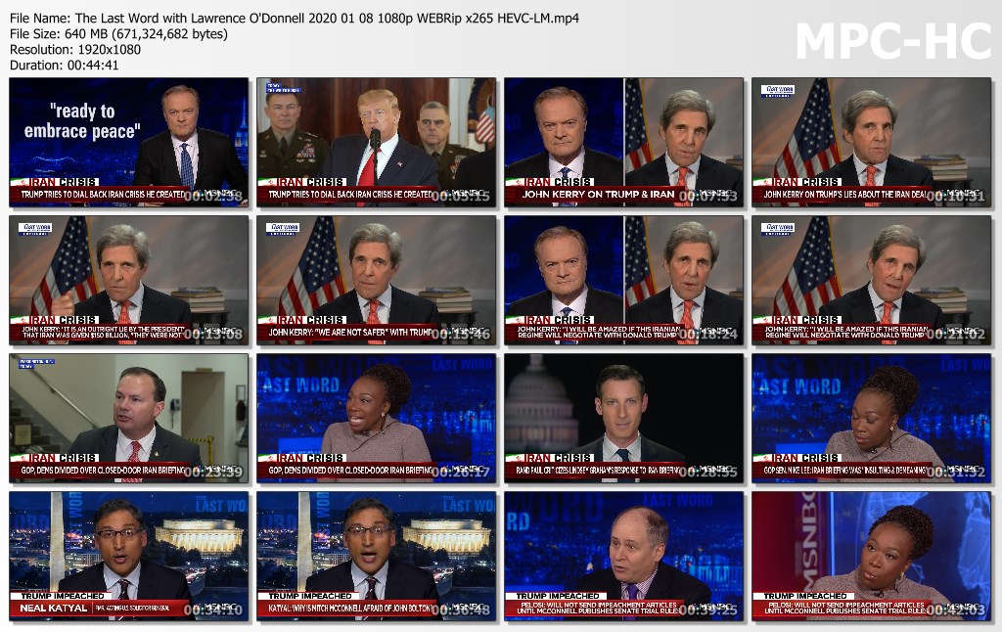
Task: Select the Neal Katyal thumbnail at 00:34:10
Action: tap(128, 556)
